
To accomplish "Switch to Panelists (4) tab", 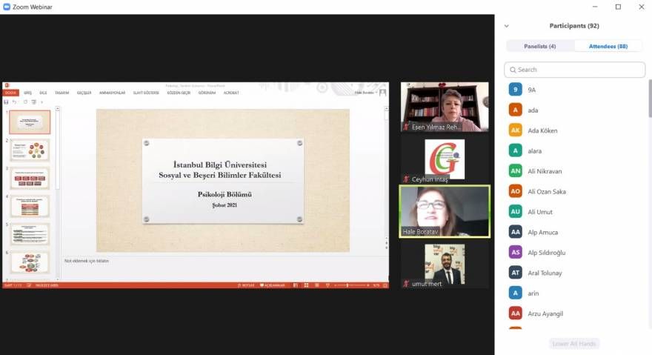I will pyautogui.click(x=539, y=46).
